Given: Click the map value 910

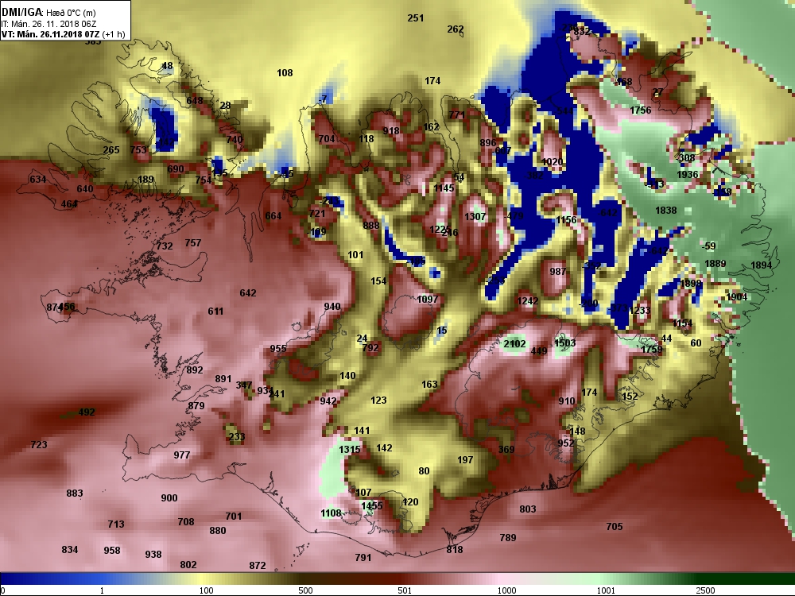Looking at the screenshot, I should 566,401.
